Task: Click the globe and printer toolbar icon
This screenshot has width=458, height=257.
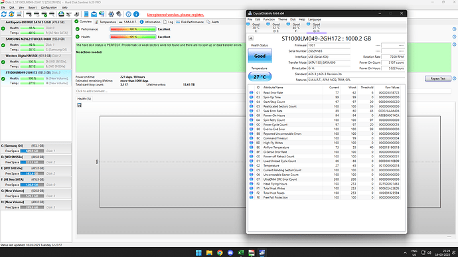Action: 61,14
